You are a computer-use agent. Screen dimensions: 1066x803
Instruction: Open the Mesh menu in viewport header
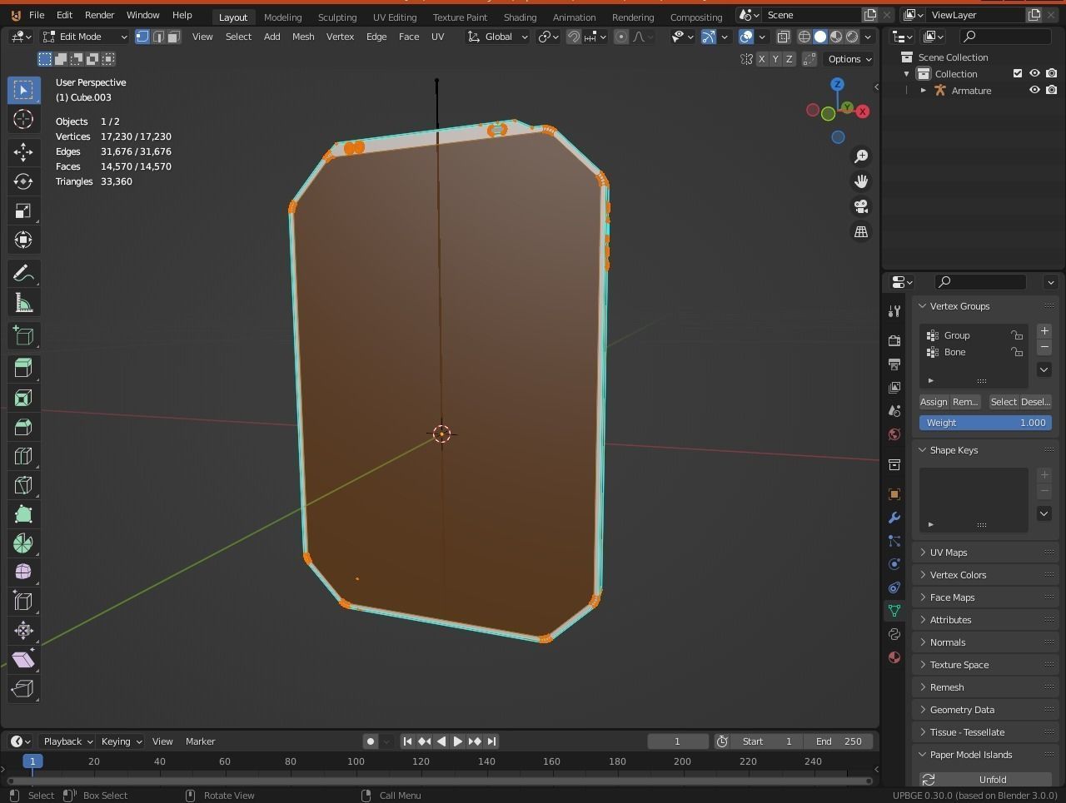pyautogui.click(x=303, y=37)
